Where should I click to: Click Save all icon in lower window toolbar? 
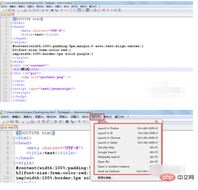coord(17,122)
